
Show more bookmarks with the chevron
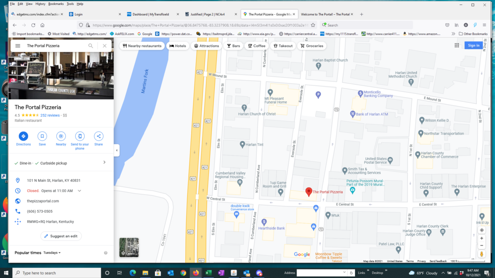[453, 34]
